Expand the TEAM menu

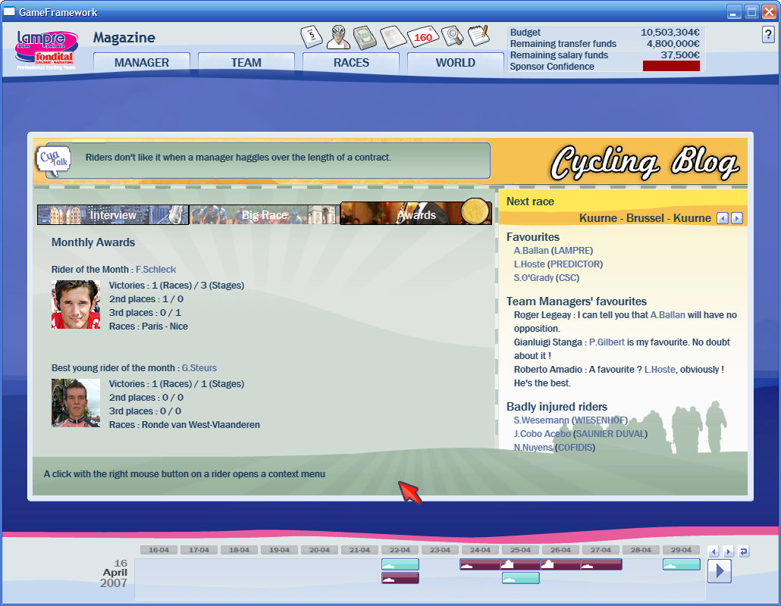click(x=246, y=63)
